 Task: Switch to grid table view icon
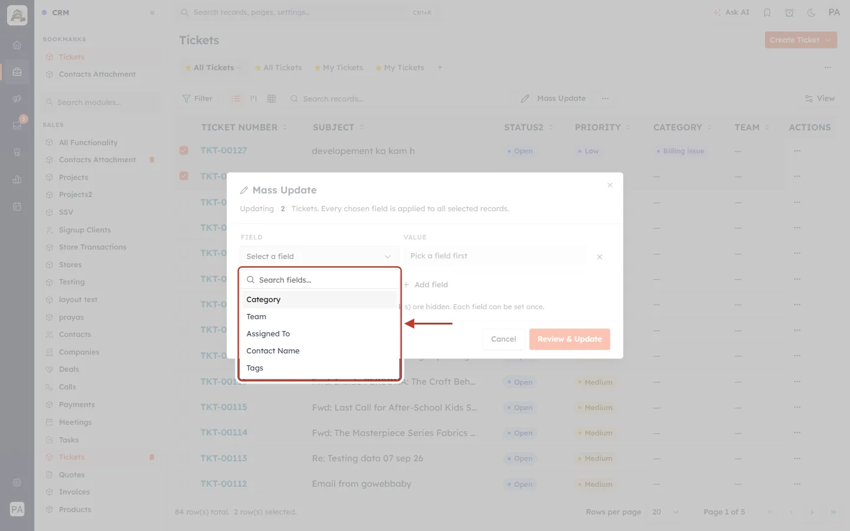click(272, 99)
